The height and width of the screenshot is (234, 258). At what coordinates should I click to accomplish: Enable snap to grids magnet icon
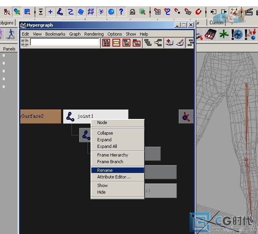[157, 12]
